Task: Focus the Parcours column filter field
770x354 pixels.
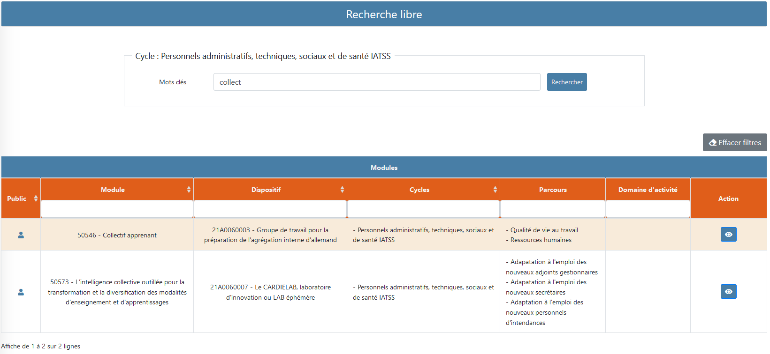Action: click(x=553, y=209)
